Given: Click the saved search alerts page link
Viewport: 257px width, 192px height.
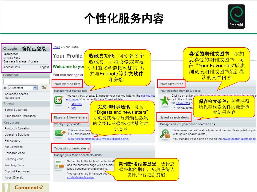Looking at the screenshot, I should (x=239, y=139).
